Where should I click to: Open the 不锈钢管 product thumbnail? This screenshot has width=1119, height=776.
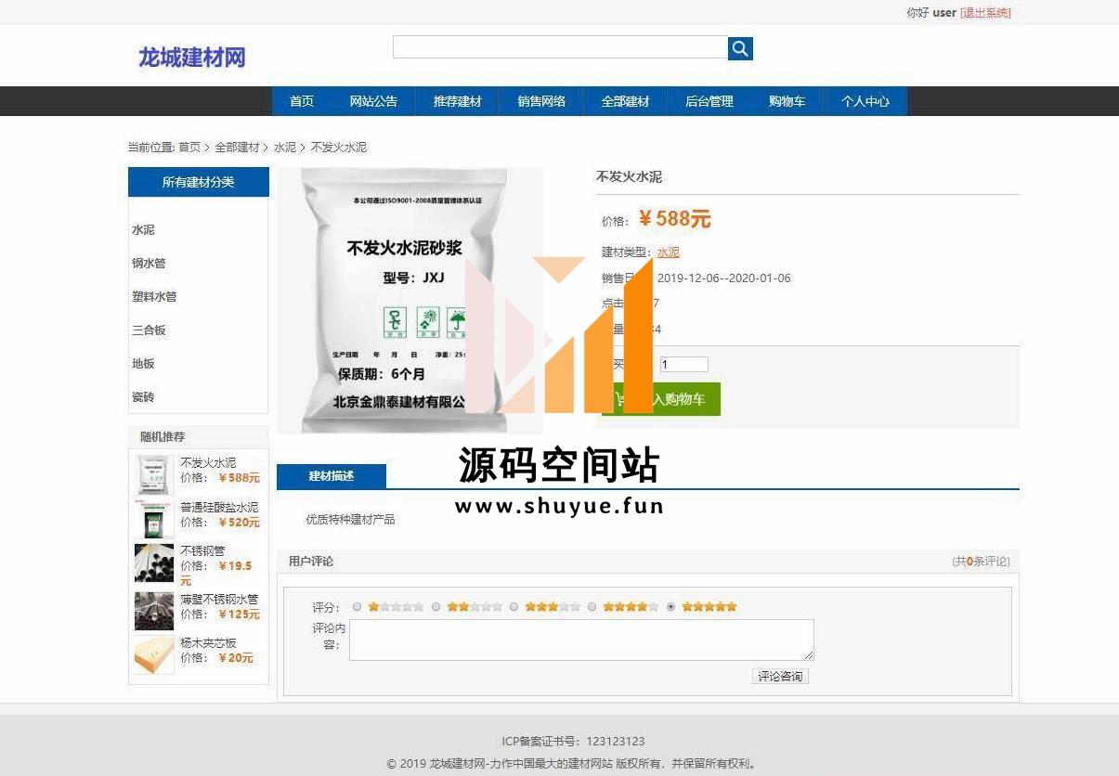tap(153, 563)
